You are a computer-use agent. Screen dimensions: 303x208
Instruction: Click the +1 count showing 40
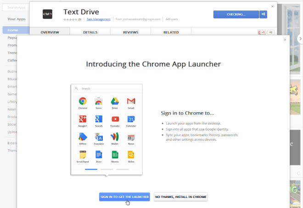[x=271, y=33]
